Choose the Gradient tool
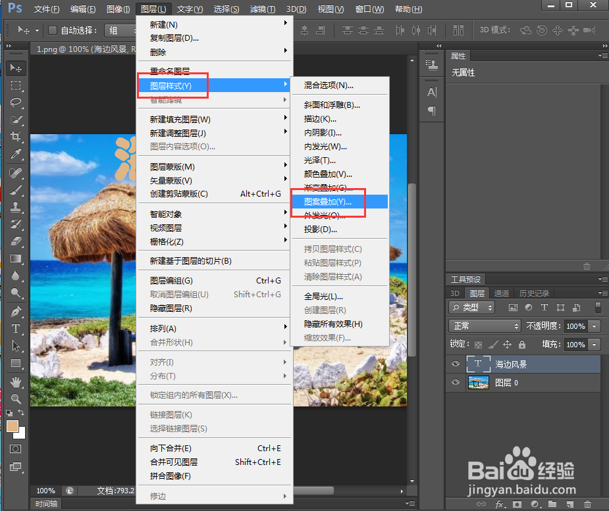The height and width of the screenshot is (511, 609). (x=16, y=259)
